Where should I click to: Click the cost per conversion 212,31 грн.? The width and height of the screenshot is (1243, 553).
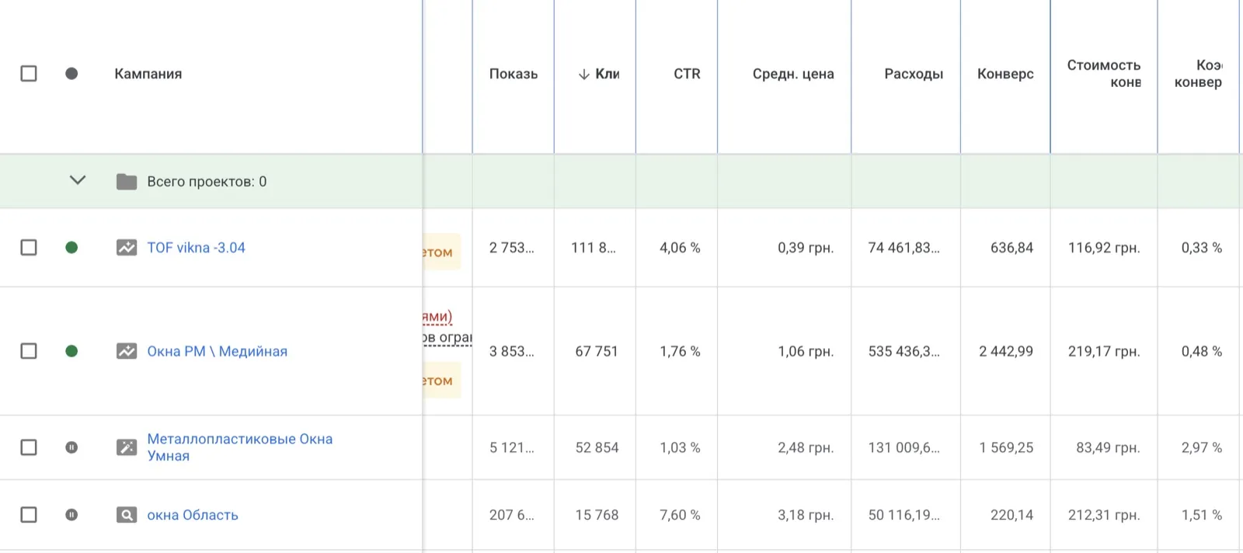click(x=1104, y=515)
